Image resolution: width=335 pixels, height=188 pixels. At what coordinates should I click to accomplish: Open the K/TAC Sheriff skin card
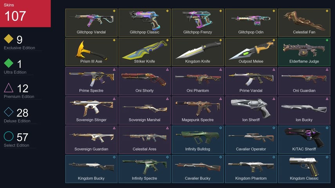pyautogui.click(x=304, y=140)
